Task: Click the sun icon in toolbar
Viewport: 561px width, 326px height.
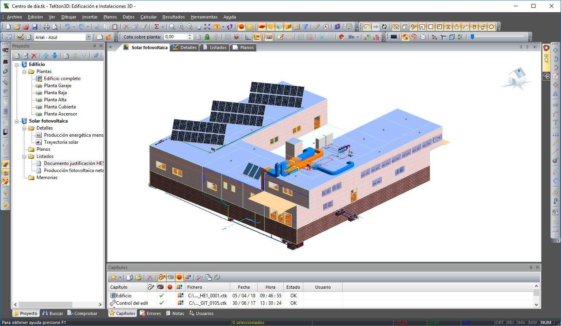Action: [250, 27]
